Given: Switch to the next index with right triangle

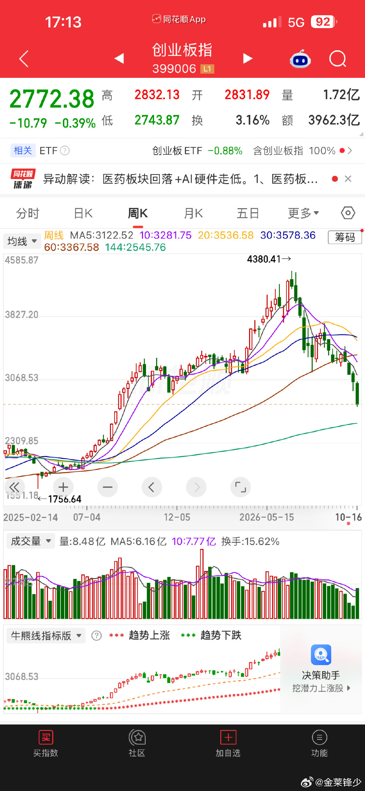Looking at the screenshot, I should [x=248, y=59].
